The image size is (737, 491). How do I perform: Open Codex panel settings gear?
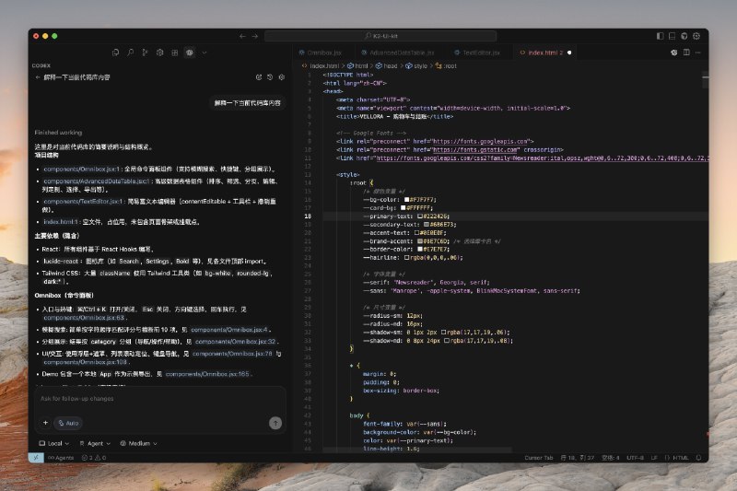[x=282, y=77]
